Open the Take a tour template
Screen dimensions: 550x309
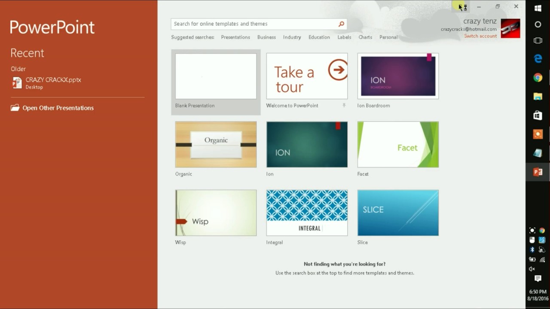(x=307, y=76)
